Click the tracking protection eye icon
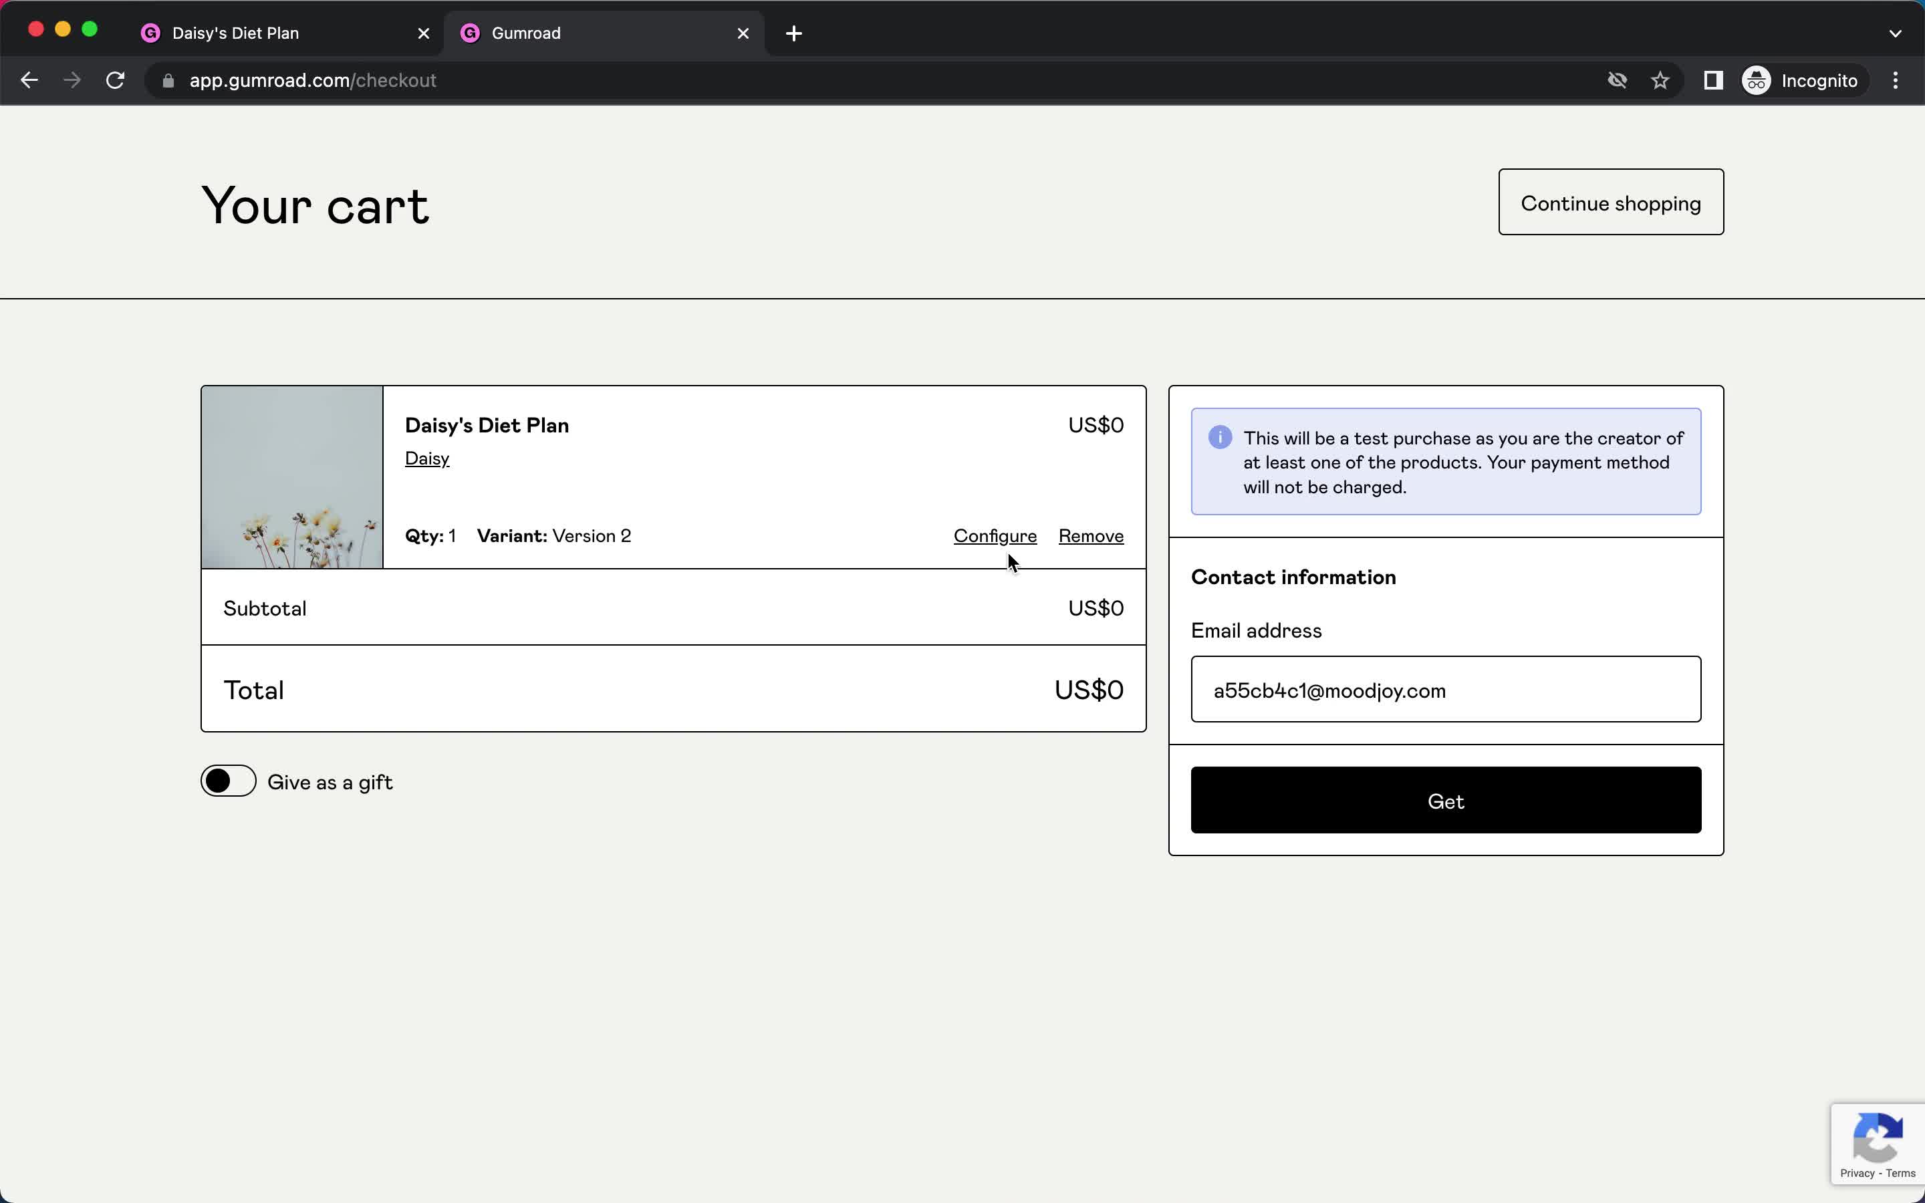Screen dimensions: 1925x1203 pyautogui.click(x=1617, y=80)
